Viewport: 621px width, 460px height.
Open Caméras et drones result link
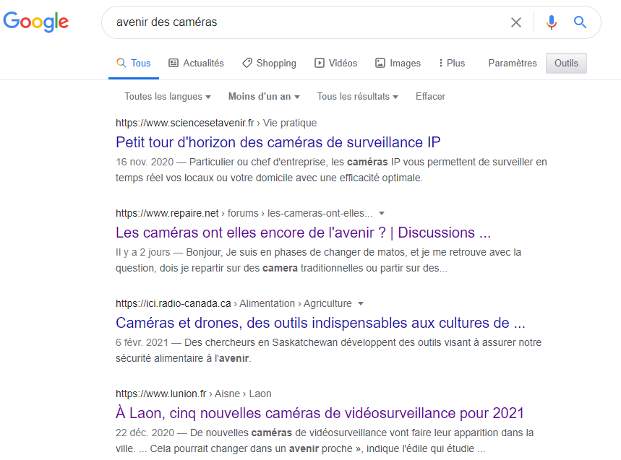point(320,323)
